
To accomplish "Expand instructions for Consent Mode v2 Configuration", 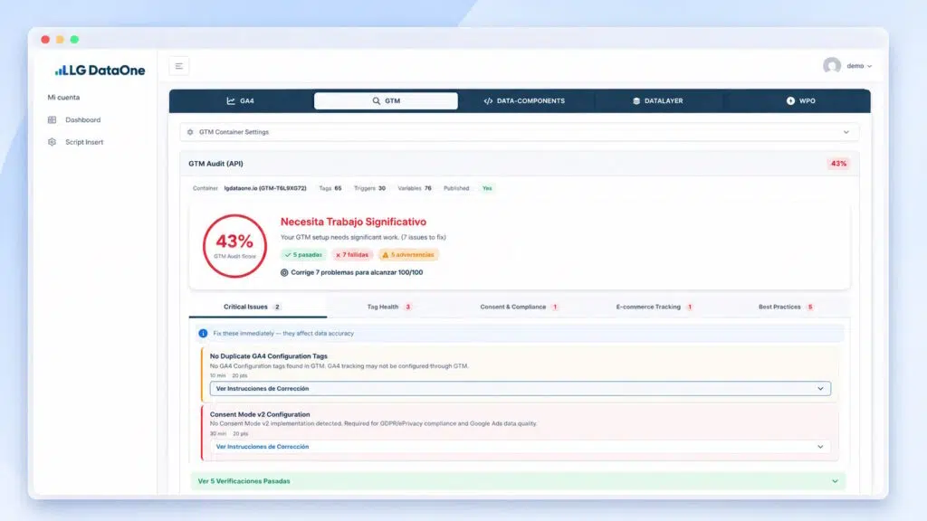I will [x=520, y=447].
